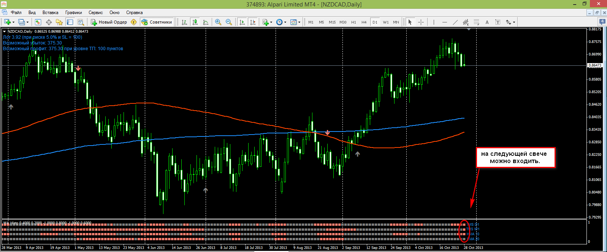Select the text label tool
The image size is (607, 252).
coord(498,22)
